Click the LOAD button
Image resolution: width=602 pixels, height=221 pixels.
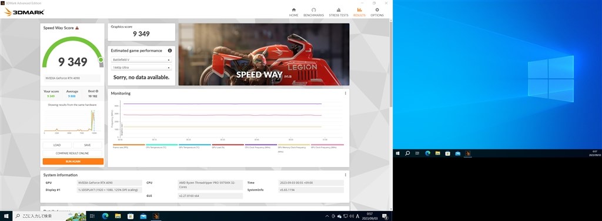(57, 145)
